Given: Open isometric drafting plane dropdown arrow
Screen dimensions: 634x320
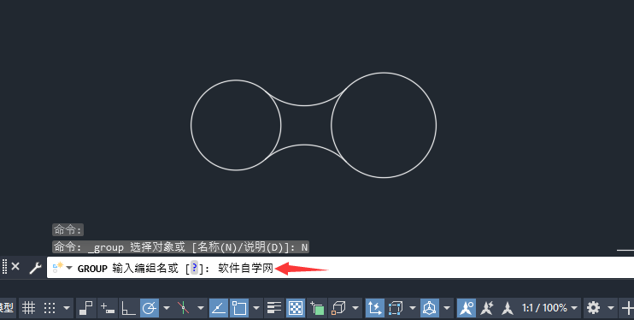Looking at the screenshot, I should tap(201, 308).
